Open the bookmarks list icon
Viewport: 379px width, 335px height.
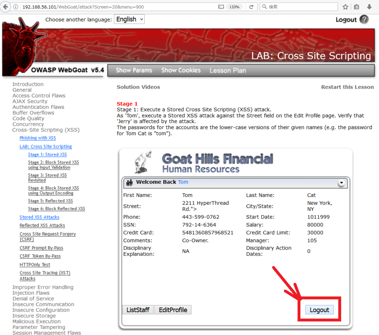(356, 7)
